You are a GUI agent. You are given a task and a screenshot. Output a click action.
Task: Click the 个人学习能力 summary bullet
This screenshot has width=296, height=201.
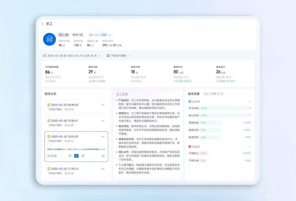click(x=148, y=169)
